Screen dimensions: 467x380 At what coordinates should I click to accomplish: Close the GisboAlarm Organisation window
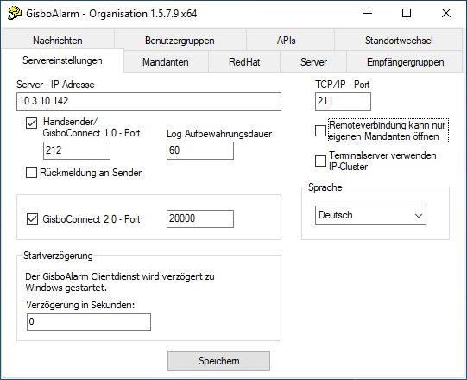[x=446, y=13]
